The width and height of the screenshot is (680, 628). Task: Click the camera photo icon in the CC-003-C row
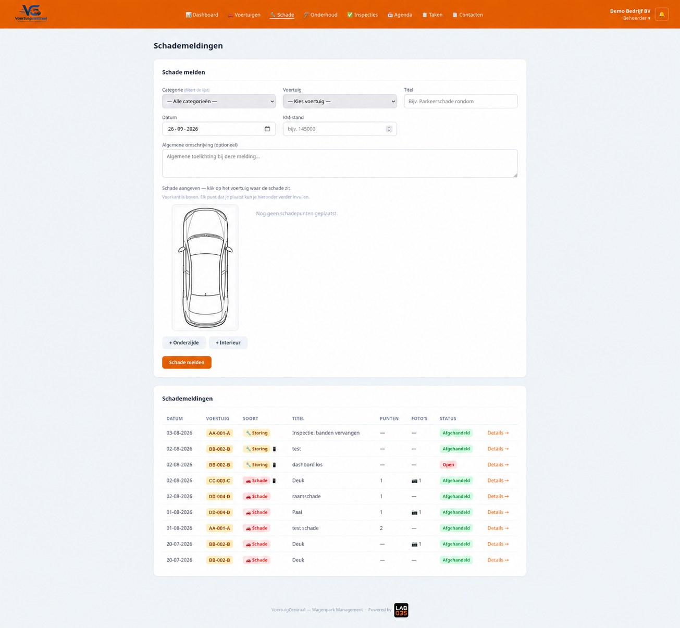tap(415, 481)
